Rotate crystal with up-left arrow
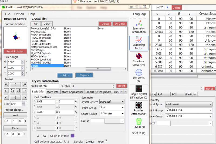The width and height of the screenshot is (216, 144). (6, 85)
